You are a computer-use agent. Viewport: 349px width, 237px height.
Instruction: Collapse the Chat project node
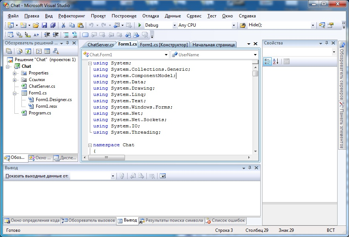(x=7, y=66)
